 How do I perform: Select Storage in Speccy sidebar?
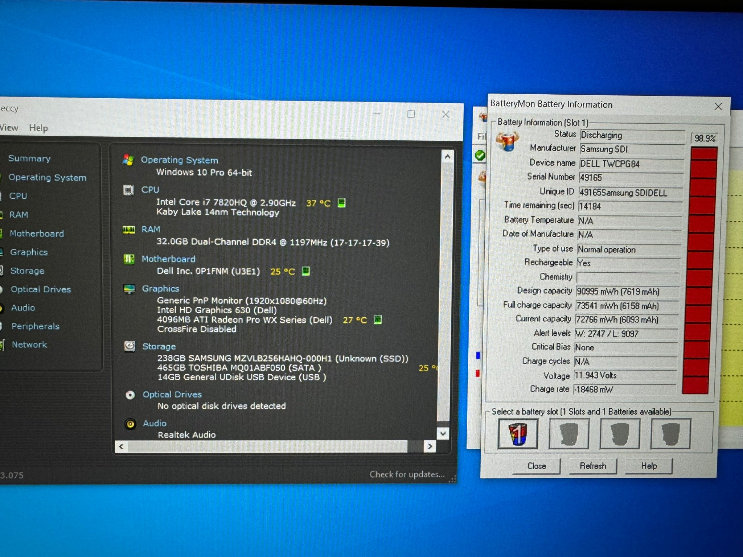(x=28, y=271)
